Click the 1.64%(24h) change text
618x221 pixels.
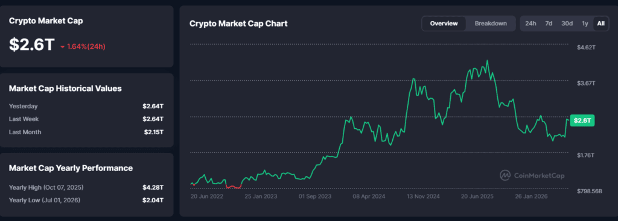click(86, 46)
